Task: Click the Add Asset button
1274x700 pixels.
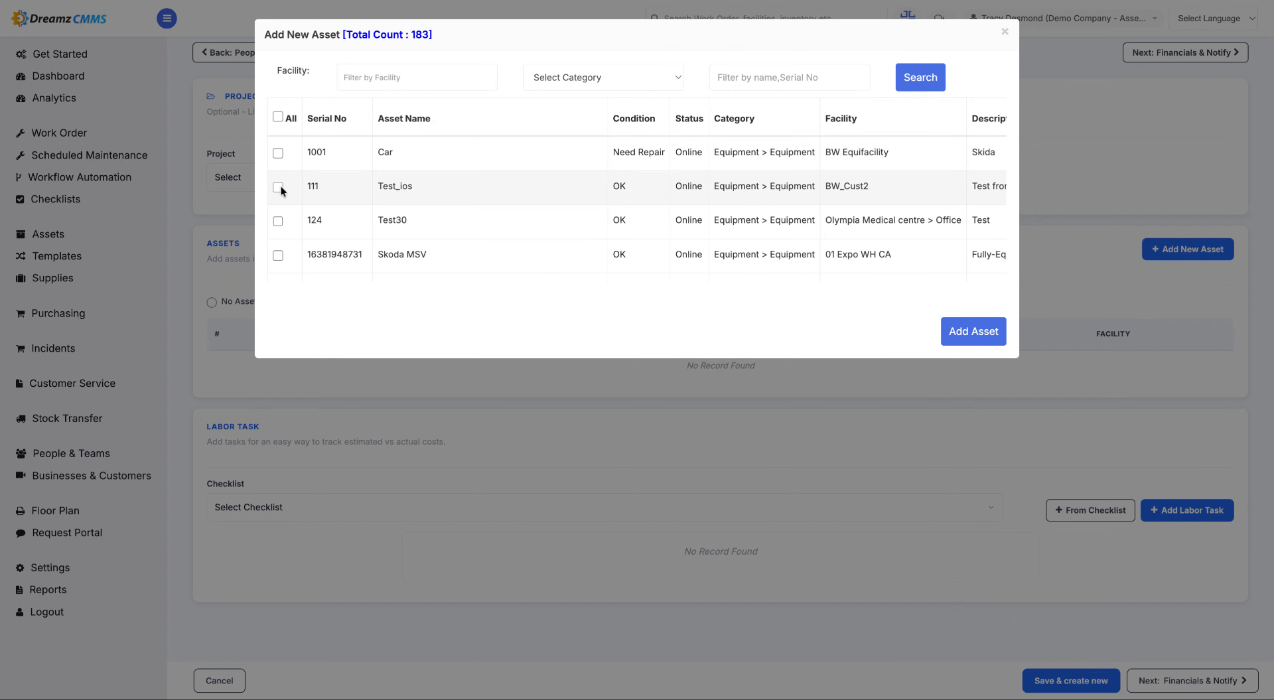Action: pos(973,332)
